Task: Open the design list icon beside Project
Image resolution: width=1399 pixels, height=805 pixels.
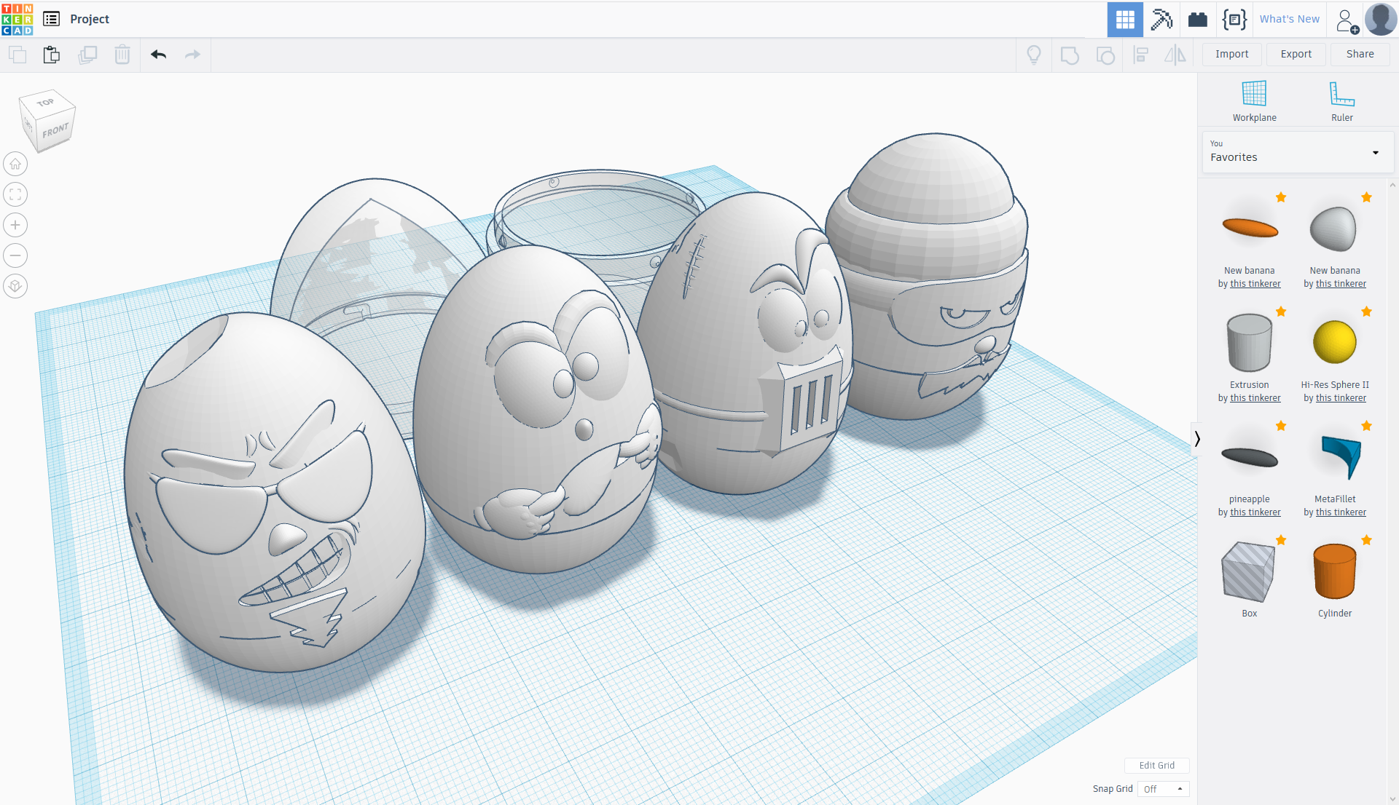Action: point(51,19)
